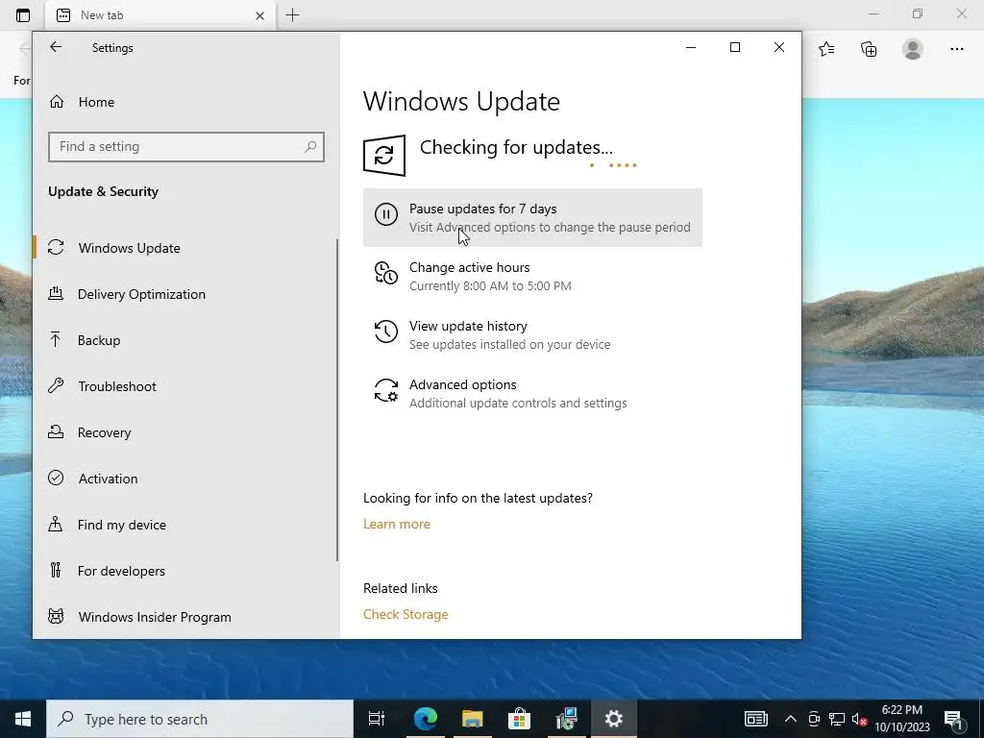The width and height of the screenshot is (984, 738).
Task: Open Advanced options for updates
Action: (x=532, y=393)
